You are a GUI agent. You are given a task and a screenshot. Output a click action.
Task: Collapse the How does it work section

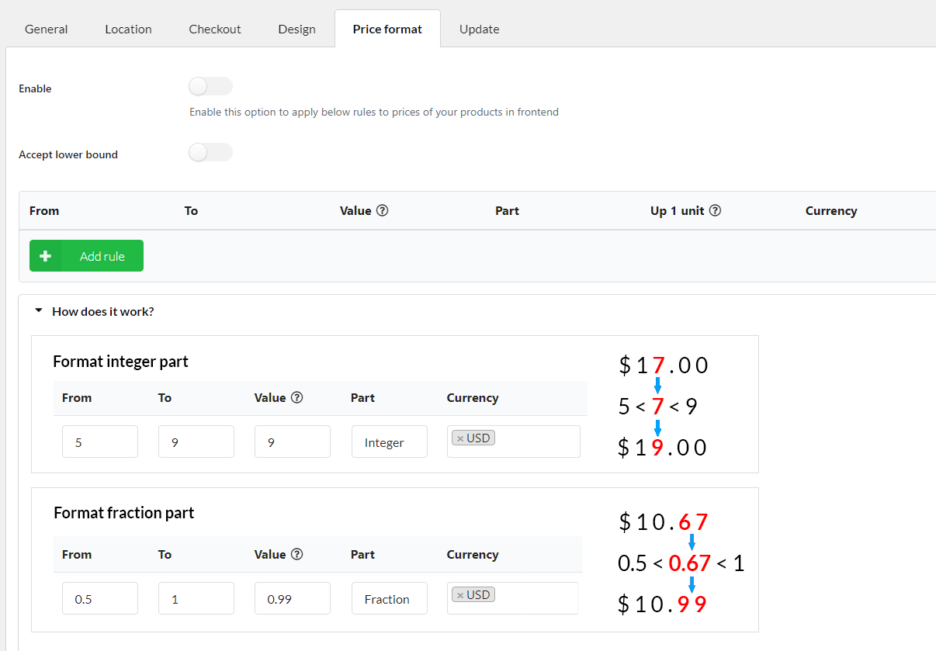[39, 311]
